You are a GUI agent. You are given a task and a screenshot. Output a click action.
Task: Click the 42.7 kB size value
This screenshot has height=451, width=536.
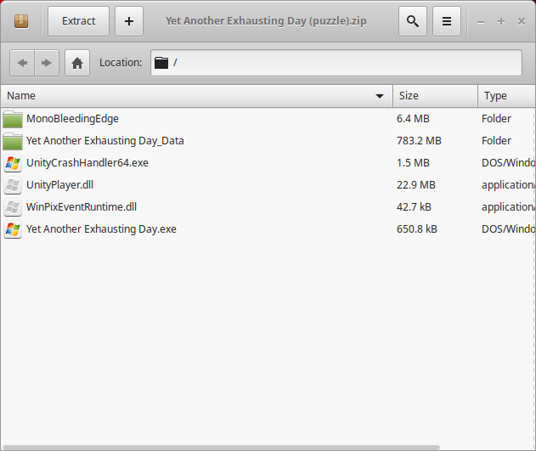414,206
